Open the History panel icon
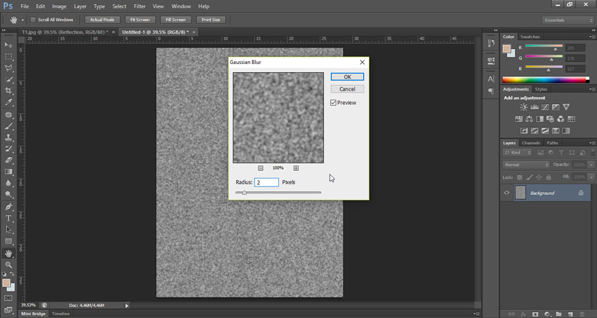Image resolution: width=597 pixels, height=318 pixels. [491, 44]
